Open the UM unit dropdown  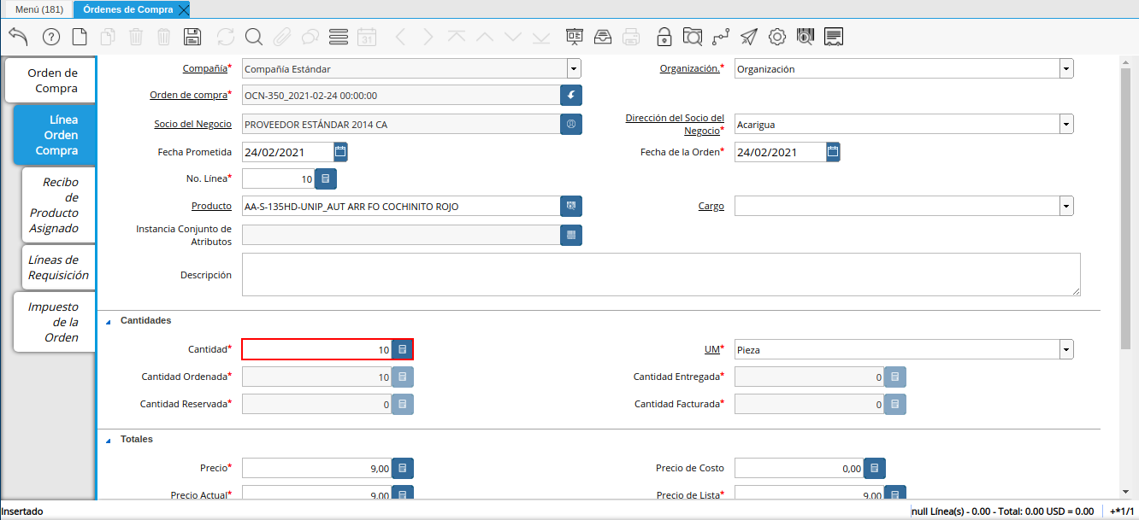[1066, 349]
